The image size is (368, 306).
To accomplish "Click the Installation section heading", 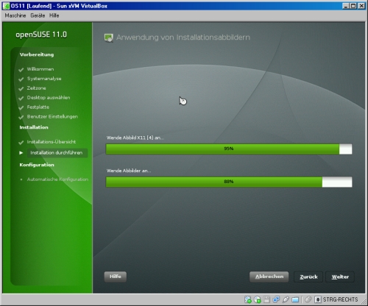I will (x=34, y=127).
